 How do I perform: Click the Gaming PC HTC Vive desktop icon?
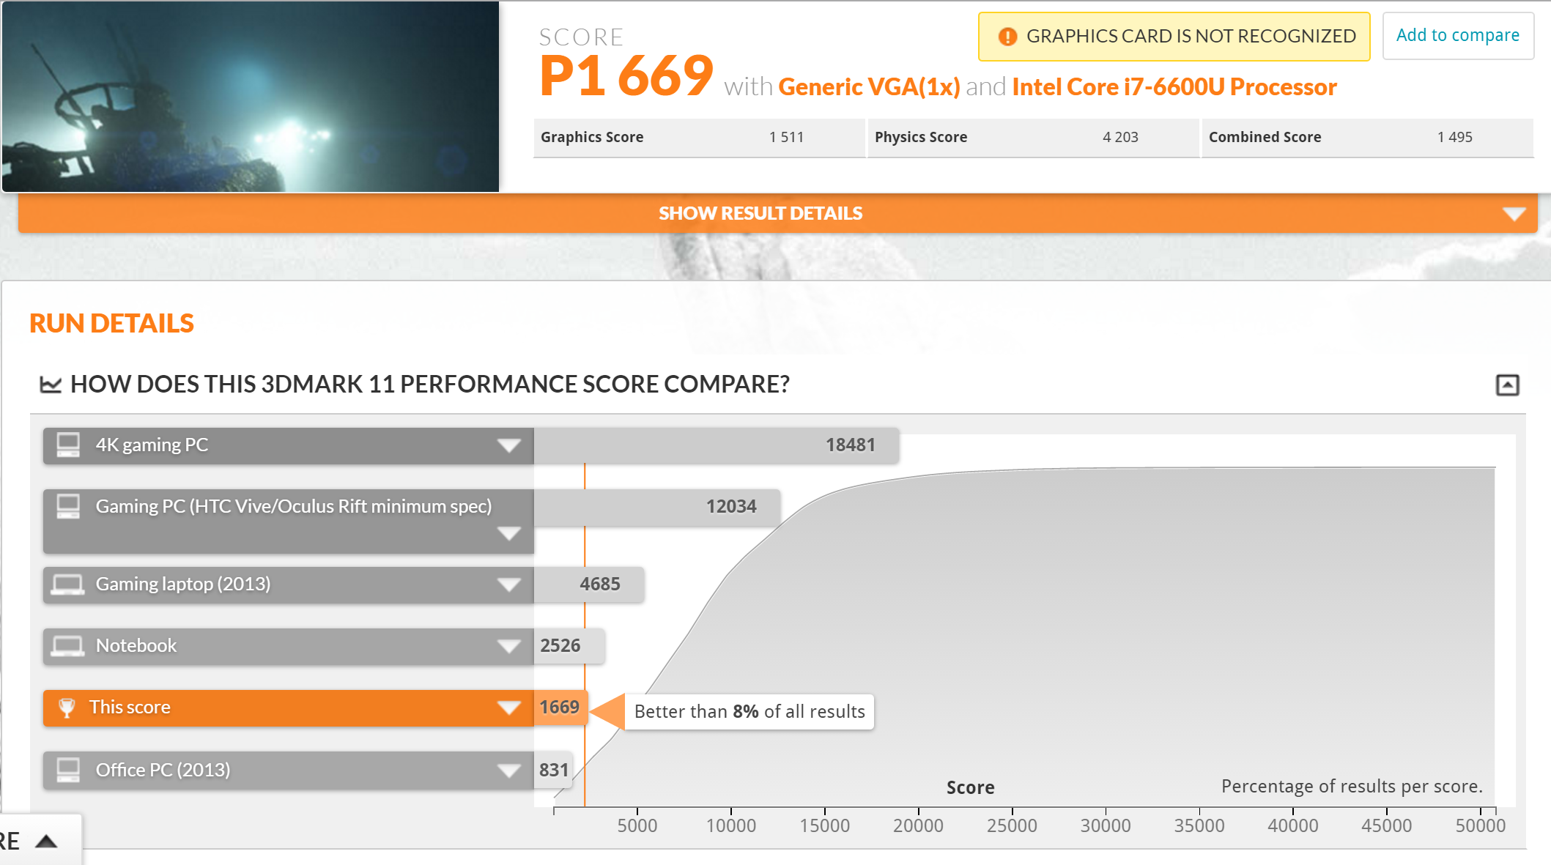click(x=68, y=506)
